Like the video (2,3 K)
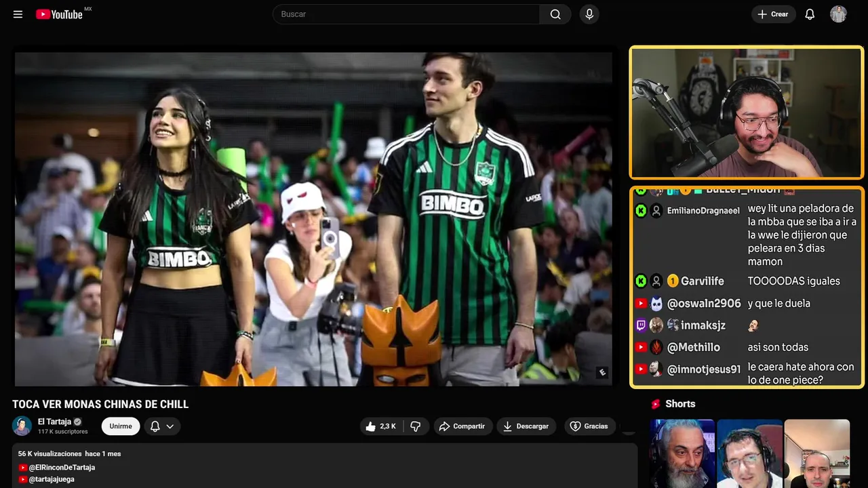Viewport: 868px width, 488px height. click(x=381, y=426)
